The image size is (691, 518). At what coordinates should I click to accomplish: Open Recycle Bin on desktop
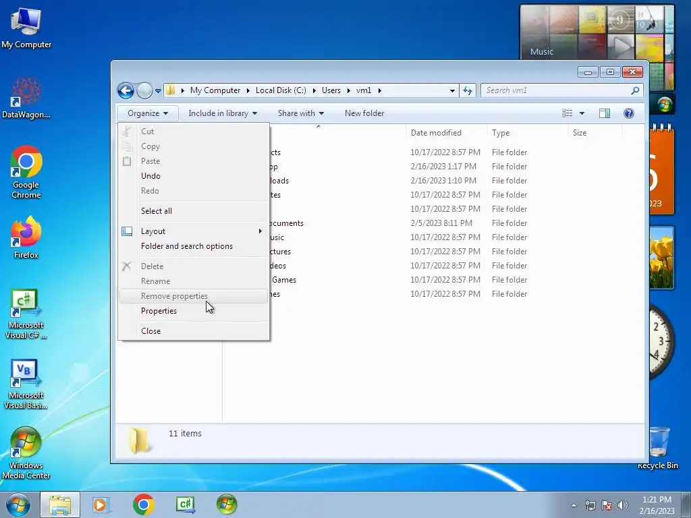(x=657, y=447)
